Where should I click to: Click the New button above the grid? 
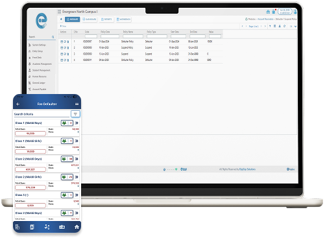(x=63, y=26)
